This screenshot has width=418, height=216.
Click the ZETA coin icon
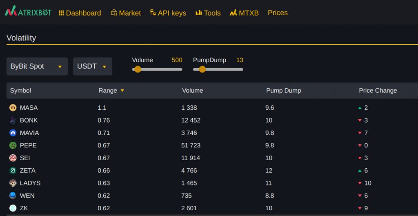[x=13, y=170]
